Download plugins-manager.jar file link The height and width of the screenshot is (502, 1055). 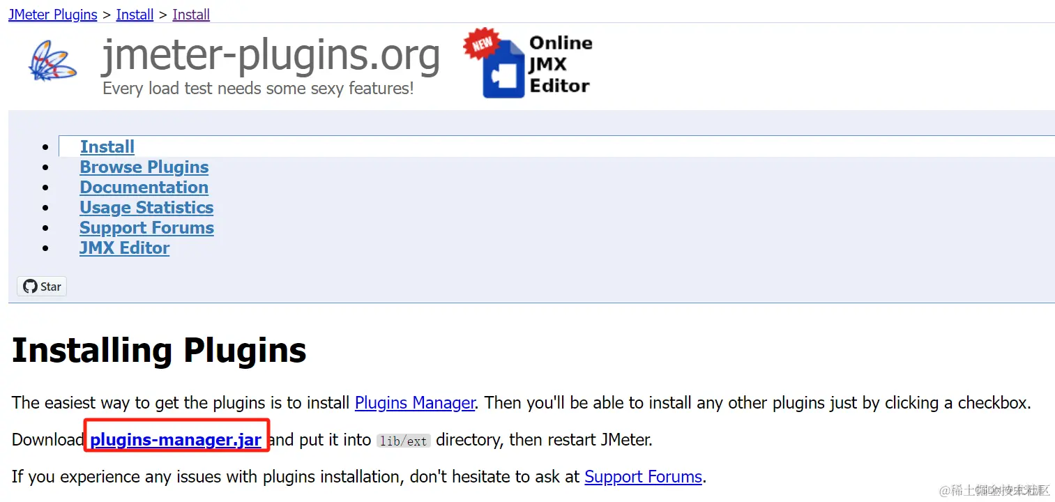coord(176,439)
